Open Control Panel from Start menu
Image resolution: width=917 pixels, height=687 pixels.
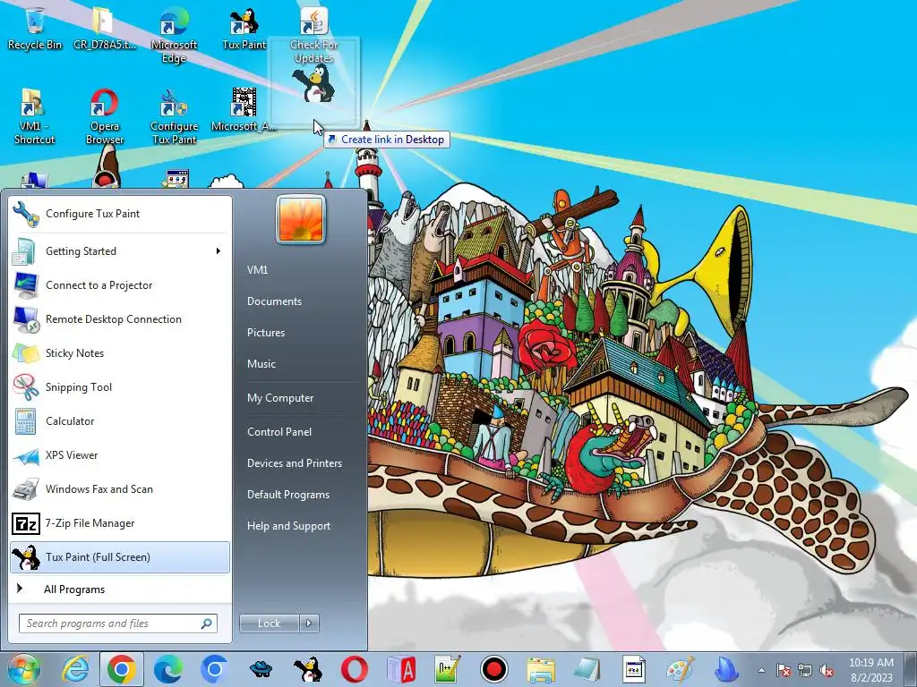(279, 432)
